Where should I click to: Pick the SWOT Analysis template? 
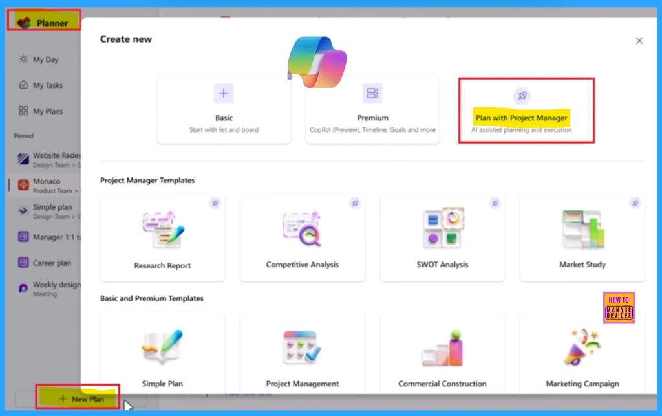point(442,238)
